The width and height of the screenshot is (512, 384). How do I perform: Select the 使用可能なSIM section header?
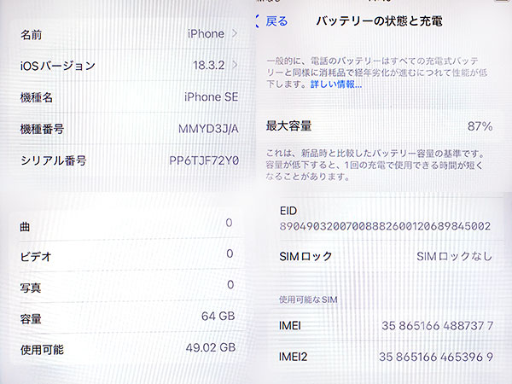click(x=308, y=300)
